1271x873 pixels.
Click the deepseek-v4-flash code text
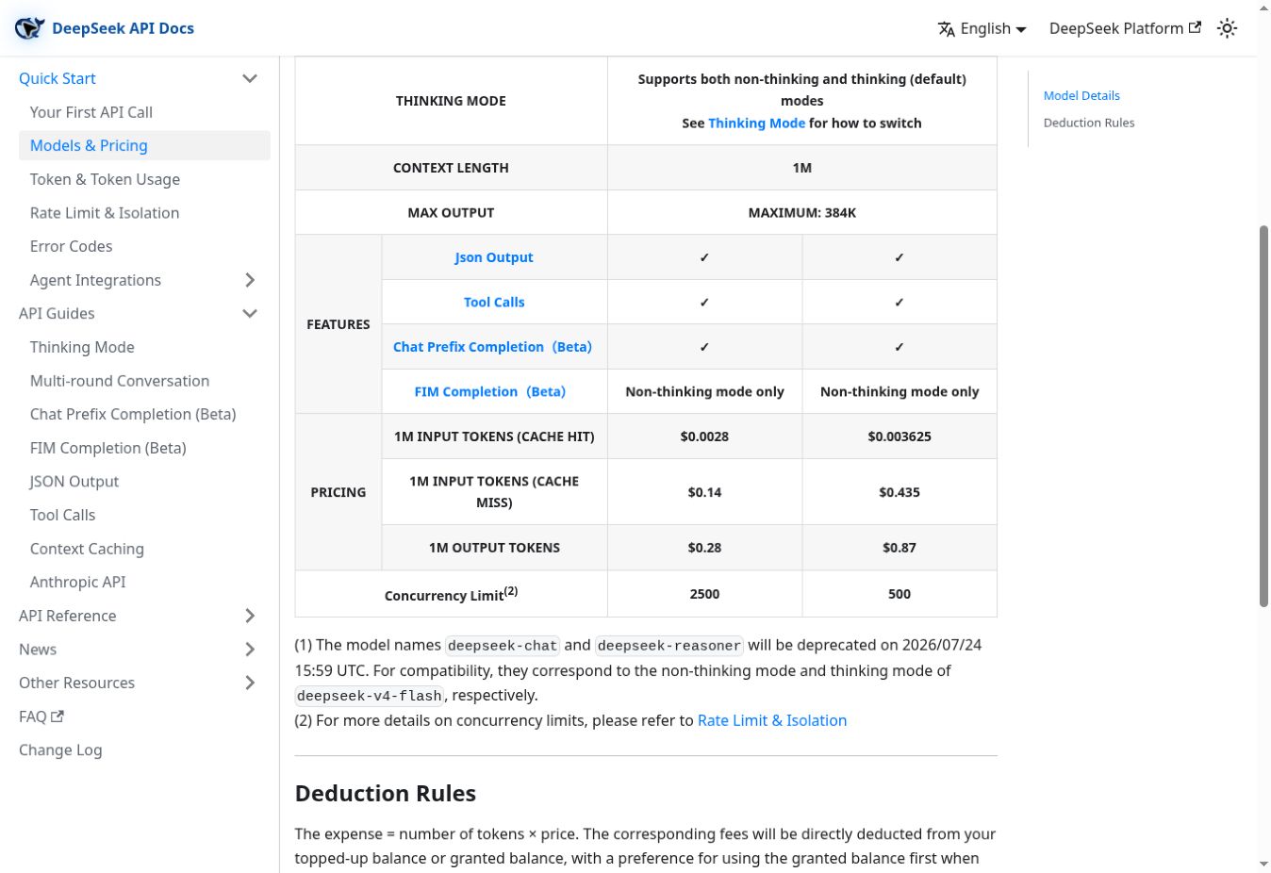(369, 696)
